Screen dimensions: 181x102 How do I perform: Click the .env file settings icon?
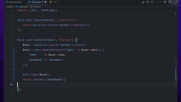point(51,2)
